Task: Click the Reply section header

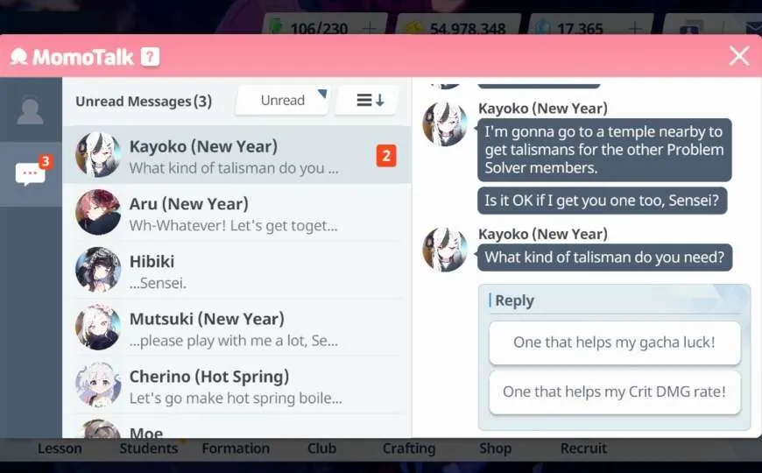Action: coord(514,300)
